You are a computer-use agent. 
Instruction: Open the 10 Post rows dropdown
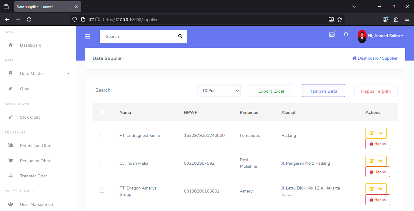tap(219, 91)
